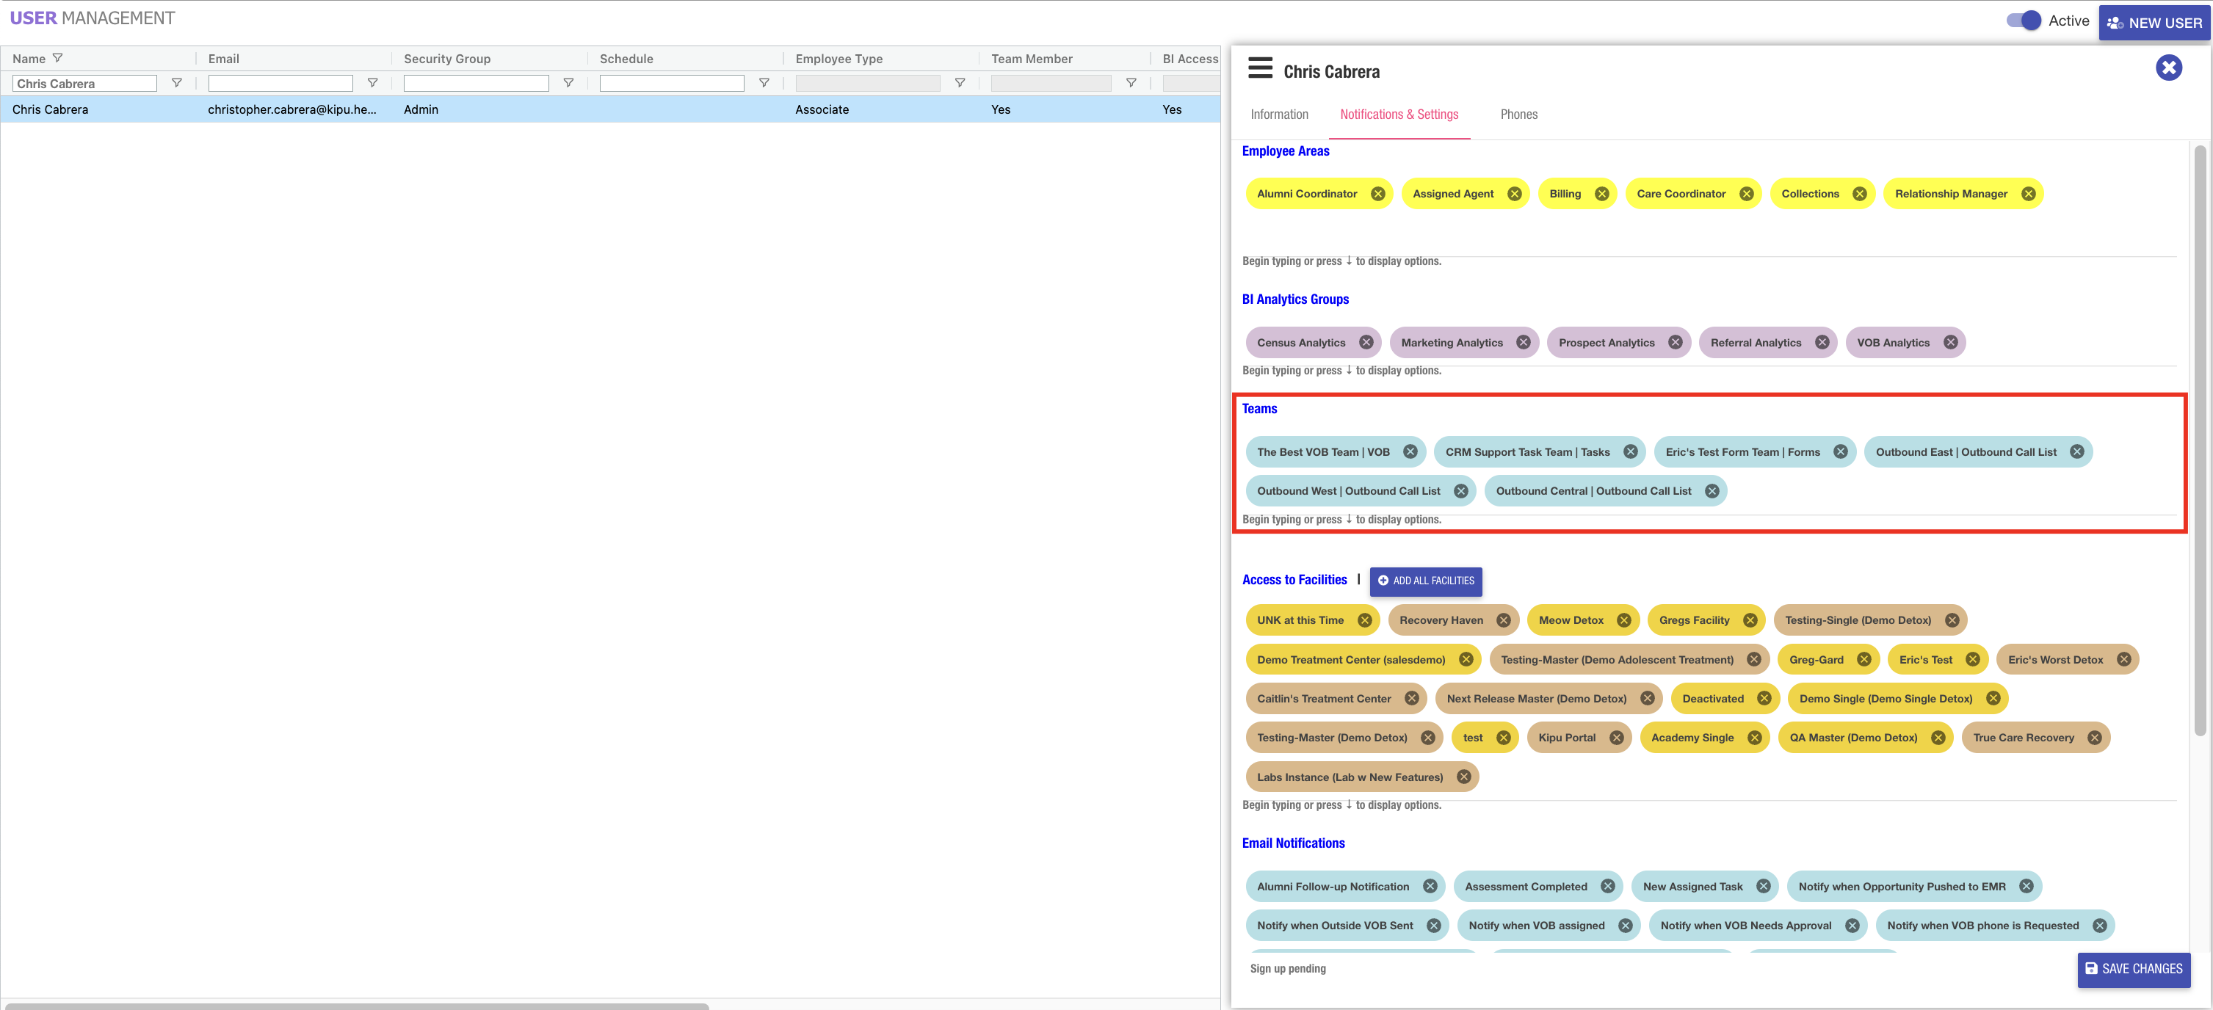Remove The Best VOB Team chip
This screenshot has height=1010, width=2213.
tap(1410, 451)
